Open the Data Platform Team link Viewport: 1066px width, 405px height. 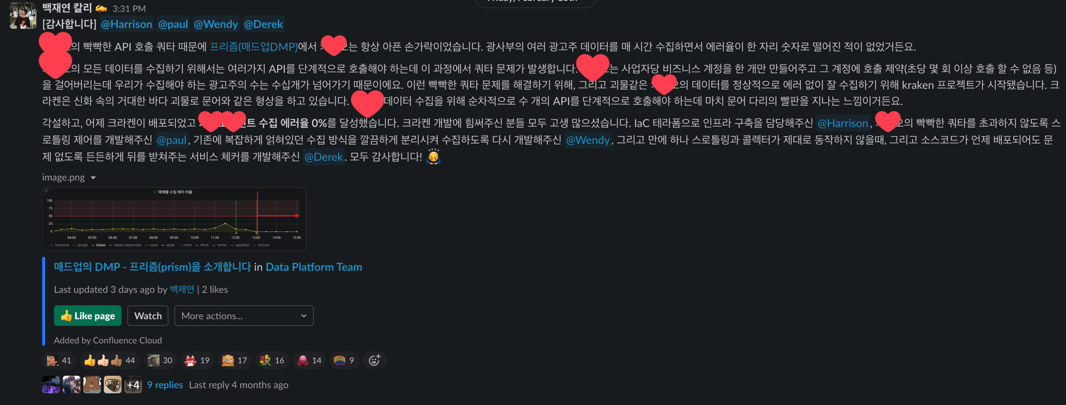(314, 267)
